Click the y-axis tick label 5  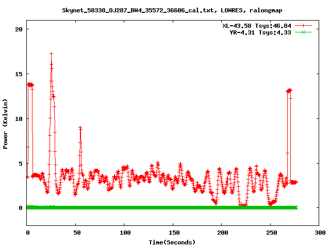(21, 164)
